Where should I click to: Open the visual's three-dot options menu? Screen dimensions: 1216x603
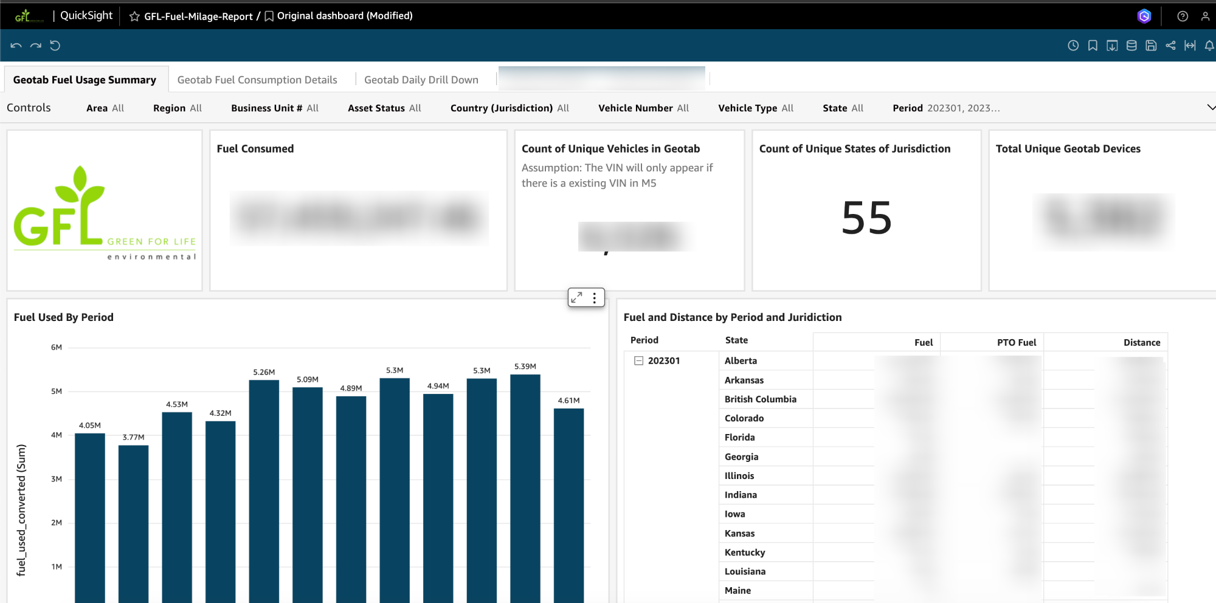tap(595, 297)
